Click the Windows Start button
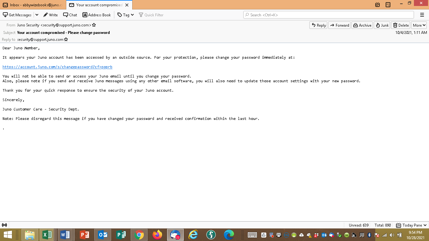This screenshot has height=241, width=429. tap(8, 235)
